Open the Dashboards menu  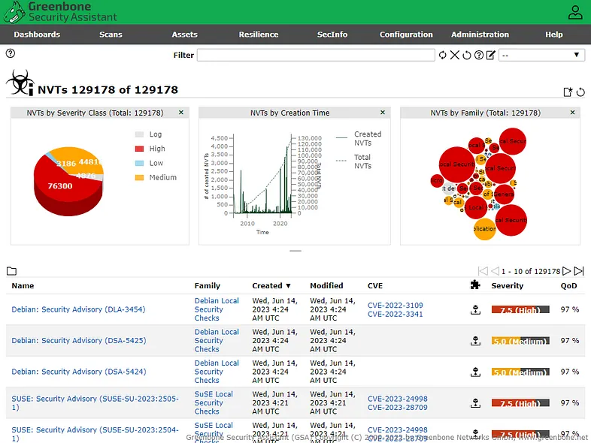(37, 35)
